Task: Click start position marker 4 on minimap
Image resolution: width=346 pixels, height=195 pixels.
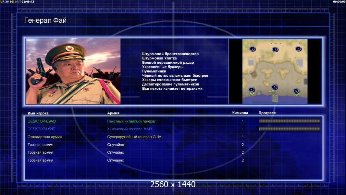Action: point(252,90)
